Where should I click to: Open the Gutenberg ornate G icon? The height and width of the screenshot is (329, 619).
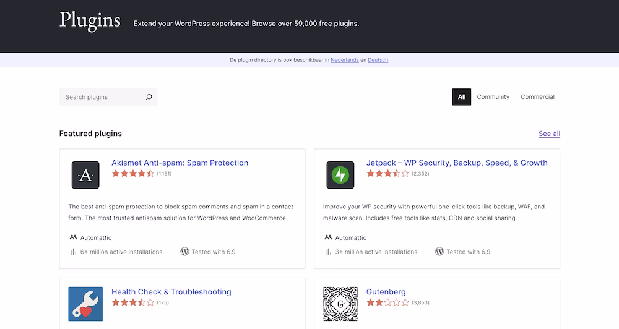tap(340, 304)
